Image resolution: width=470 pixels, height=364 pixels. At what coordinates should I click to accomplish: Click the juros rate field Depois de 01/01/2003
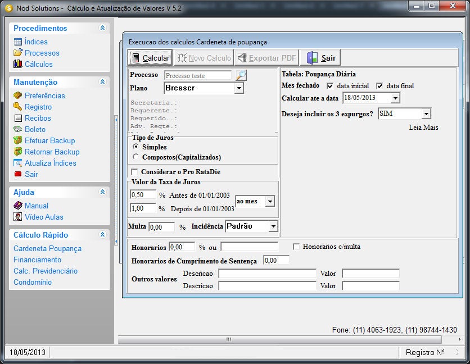143,208
